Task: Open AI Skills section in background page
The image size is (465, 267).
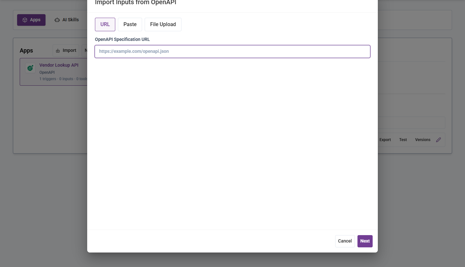Action: pos(67,20)
